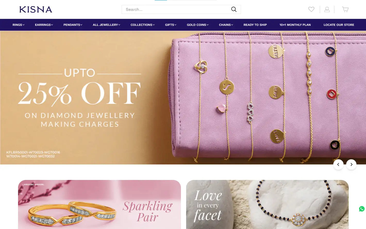This screenshot has height=229, width=366.
Task: Open the Chains menu item
Action: [x=226, y=25]
